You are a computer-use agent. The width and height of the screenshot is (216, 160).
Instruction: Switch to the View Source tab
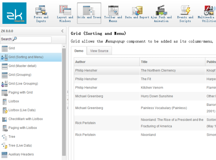click(x=99, y=51)
